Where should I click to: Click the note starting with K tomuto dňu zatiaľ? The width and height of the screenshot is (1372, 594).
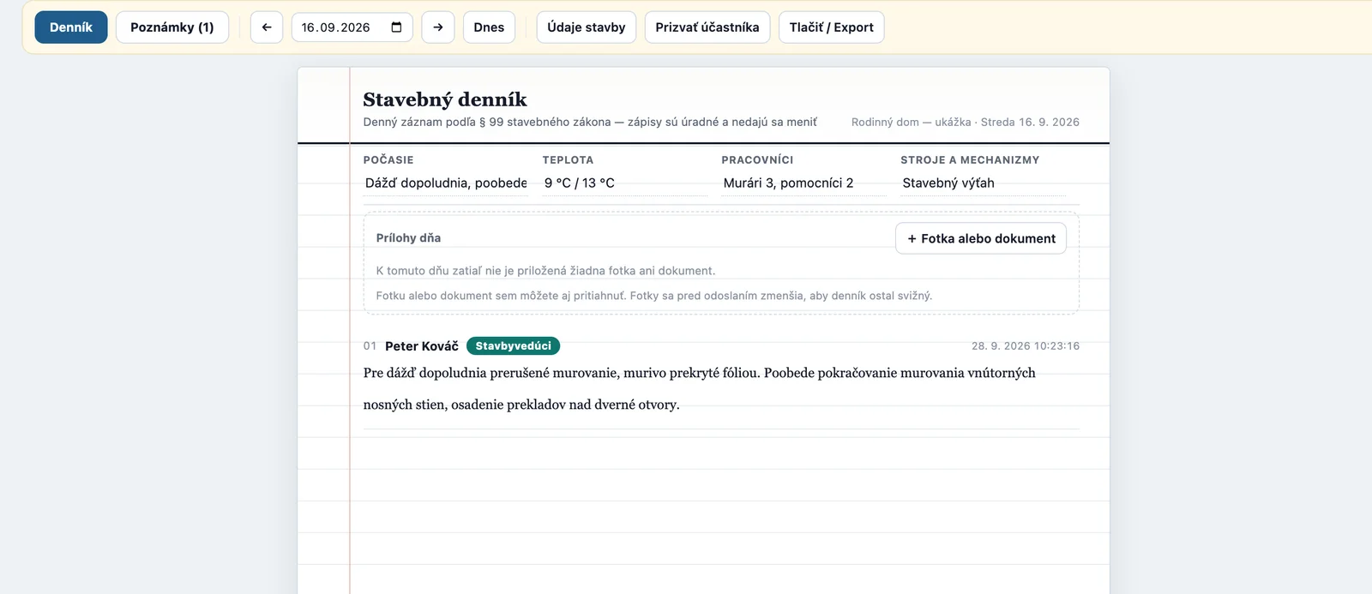(545, 271)
